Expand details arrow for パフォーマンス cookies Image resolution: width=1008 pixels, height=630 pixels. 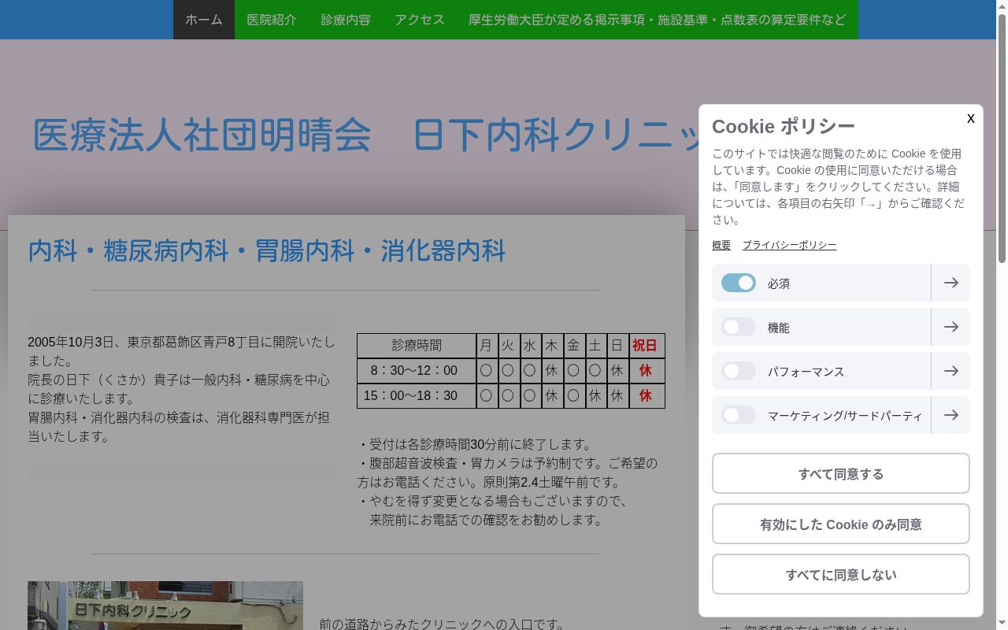(x=951, y=371)
